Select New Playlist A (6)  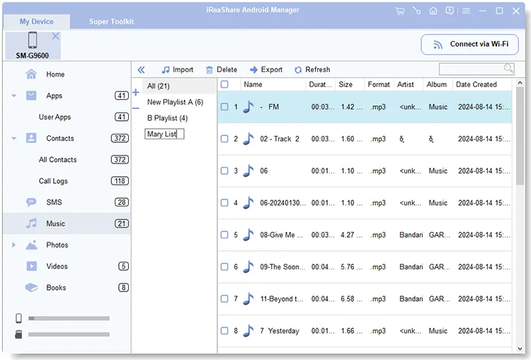pyautogui.click(x=175, y=102)
